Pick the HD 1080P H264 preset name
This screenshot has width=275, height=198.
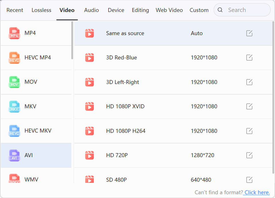coord(126,131)
